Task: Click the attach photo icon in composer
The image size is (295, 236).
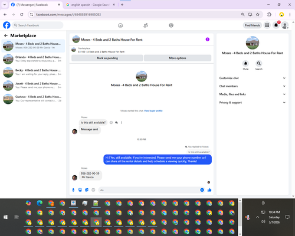Action: (80, 190)
